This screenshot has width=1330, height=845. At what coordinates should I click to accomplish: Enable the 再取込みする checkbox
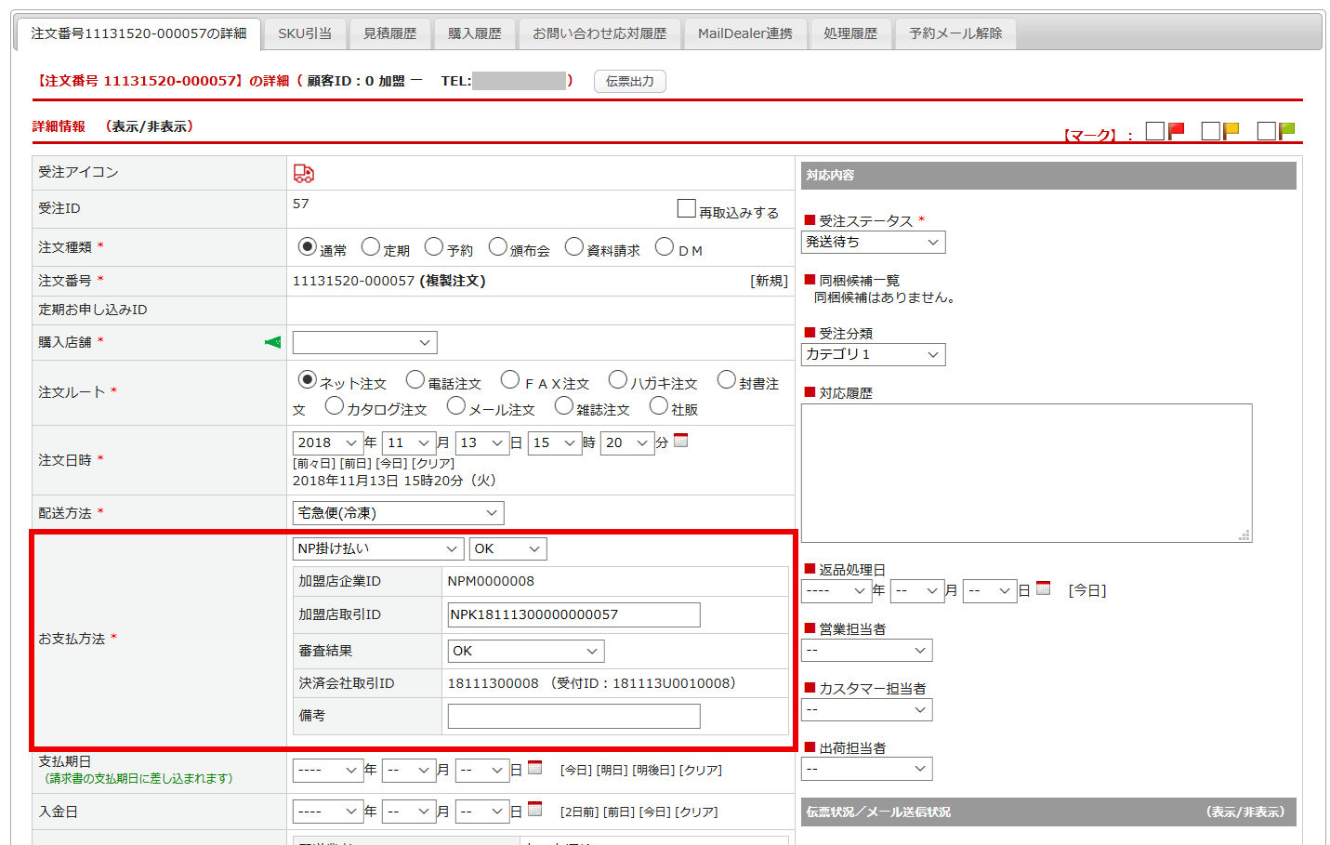(x=687, y=209)
